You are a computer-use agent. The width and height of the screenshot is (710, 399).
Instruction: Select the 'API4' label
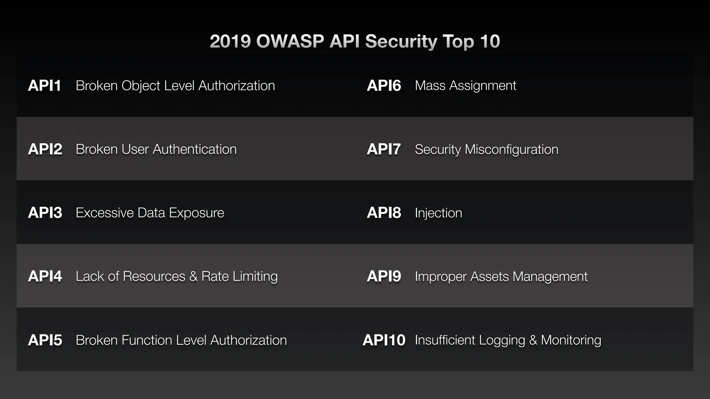click(45, 276)
